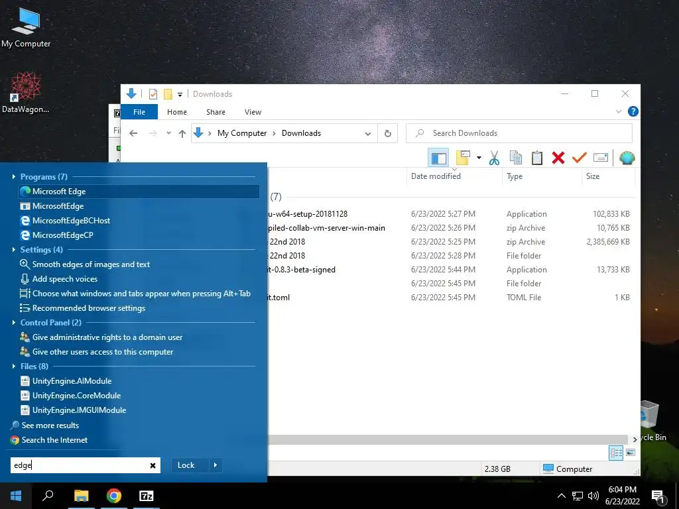Clear the search box with the X
The width and height of the screenshot is (679, 509).
[153, 465]
